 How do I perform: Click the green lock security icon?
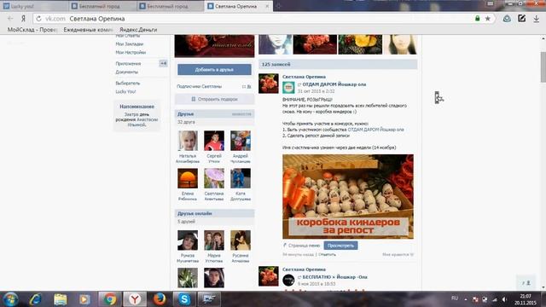coord(478,19)
